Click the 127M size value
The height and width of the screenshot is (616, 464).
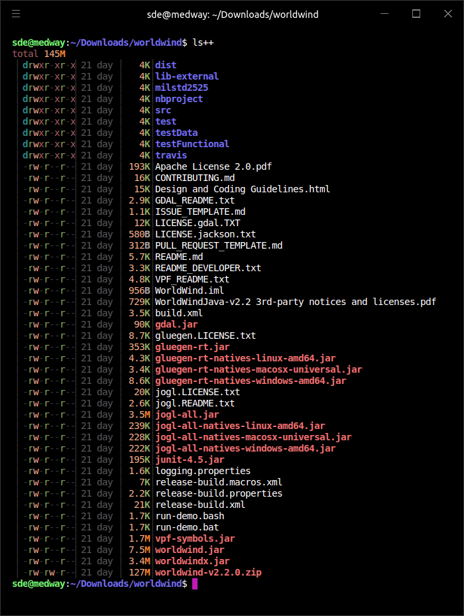[139, 572]
